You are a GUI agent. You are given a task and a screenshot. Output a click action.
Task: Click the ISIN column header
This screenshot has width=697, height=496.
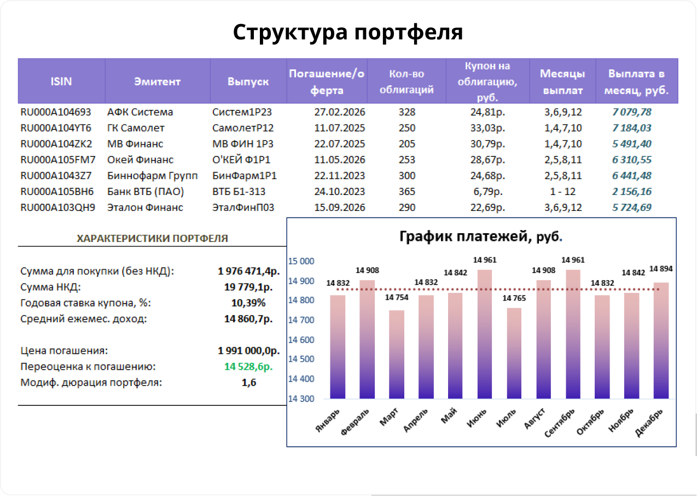[x=61, y=81]
